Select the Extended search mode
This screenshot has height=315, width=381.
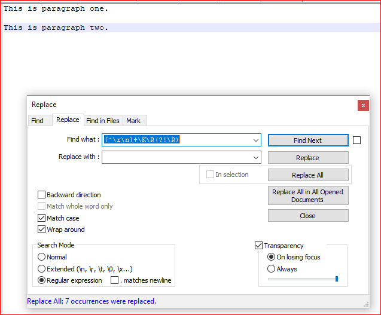tap(41, 269)
